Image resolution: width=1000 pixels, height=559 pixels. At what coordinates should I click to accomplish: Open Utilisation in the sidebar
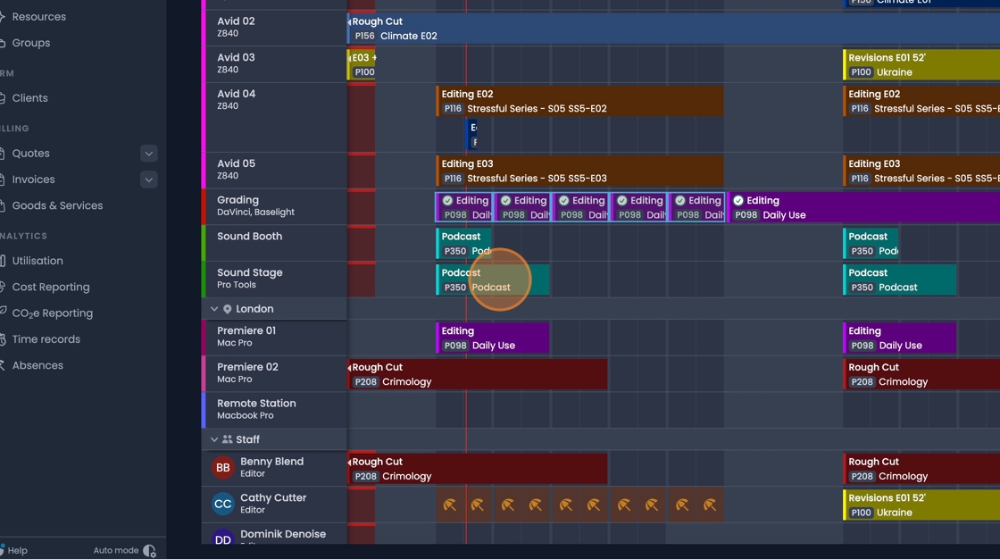click(37, 261)
